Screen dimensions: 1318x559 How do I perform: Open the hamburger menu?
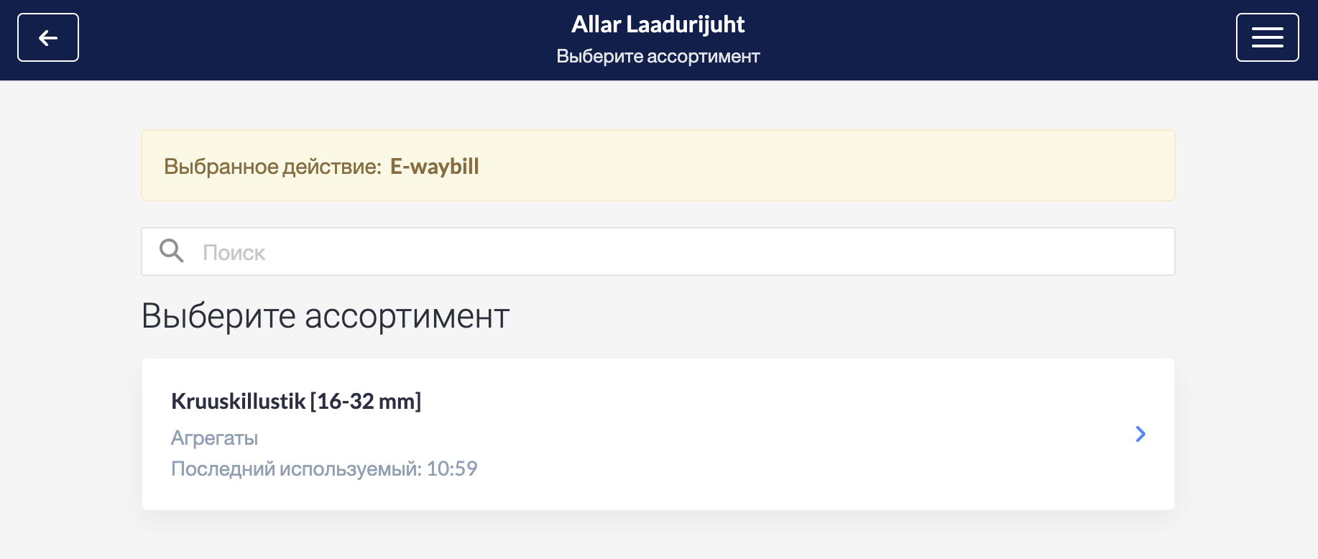[1267, 37]
